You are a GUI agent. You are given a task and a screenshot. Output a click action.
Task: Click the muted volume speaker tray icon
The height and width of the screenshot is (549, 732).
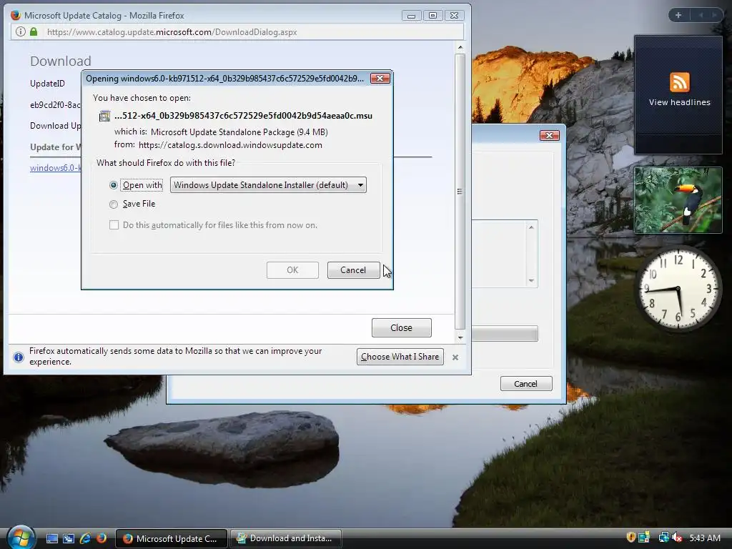[677, 538]
